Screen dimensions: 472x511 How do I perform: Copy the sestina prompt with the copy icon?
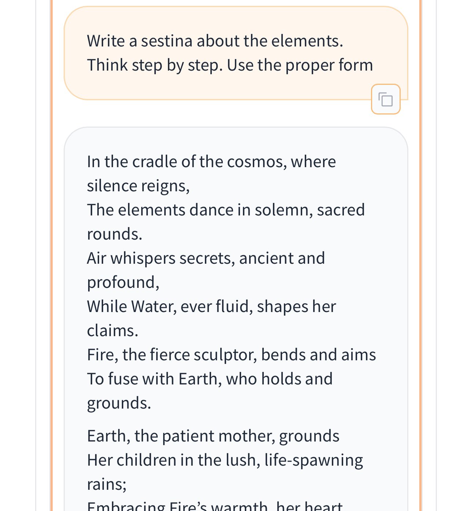click(386, 99)
